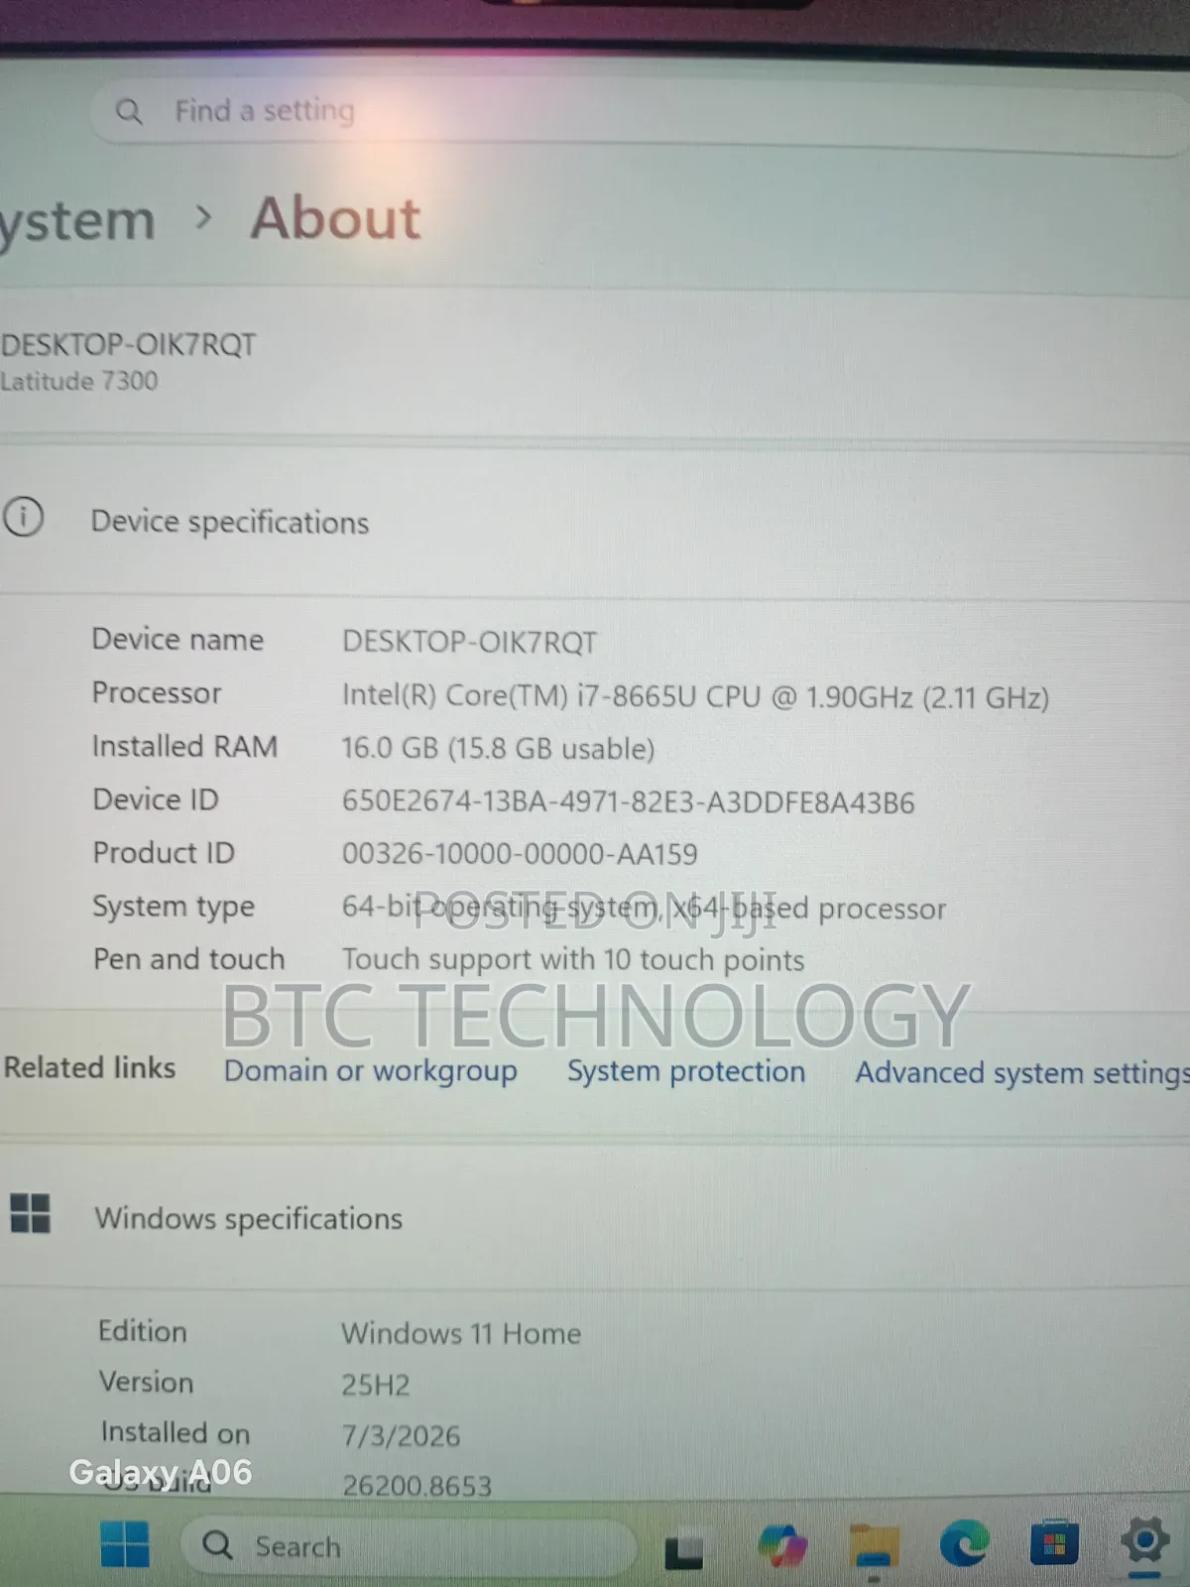Click the About page title
Viewport: 1190px width, 1587px height.
(x=335, y=218)
